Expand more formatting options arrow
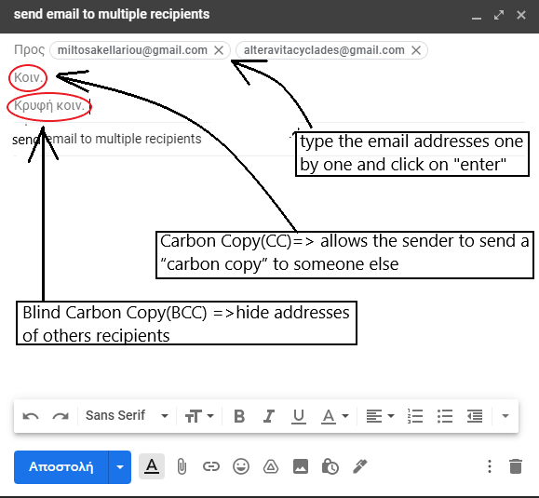This screenshot has height=498, width=539. point(505,416)
